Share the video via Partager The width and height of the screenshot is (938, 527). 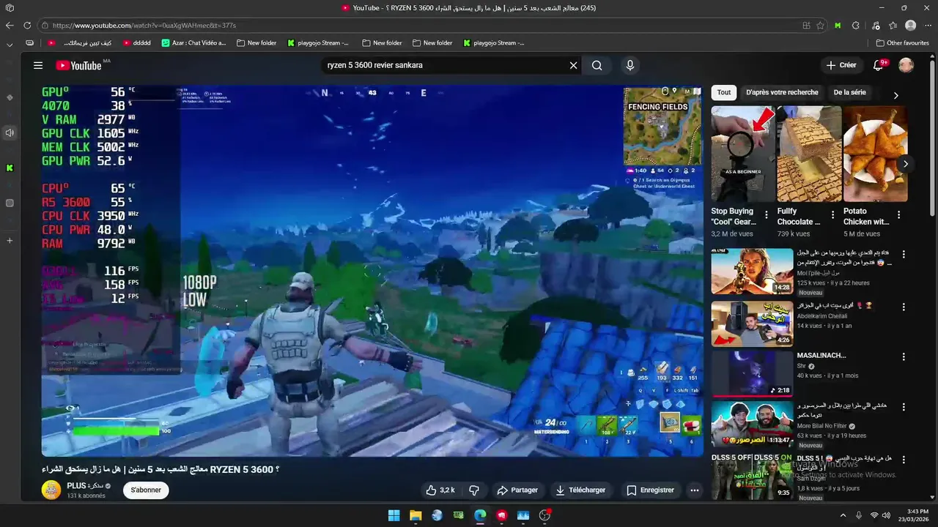pyautogui.click(x=517, y=490)
